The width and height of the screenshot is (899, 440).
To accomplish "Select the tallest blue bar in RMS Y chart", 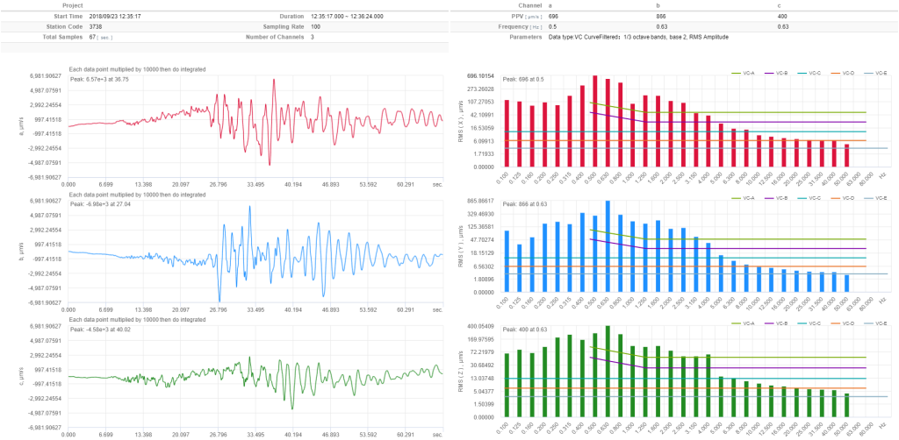I will pyautogui.click(x=608, y=247).
